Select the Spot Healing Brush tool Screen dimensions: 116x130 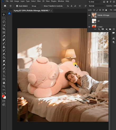pyautogui.click(x=4, y=40)
